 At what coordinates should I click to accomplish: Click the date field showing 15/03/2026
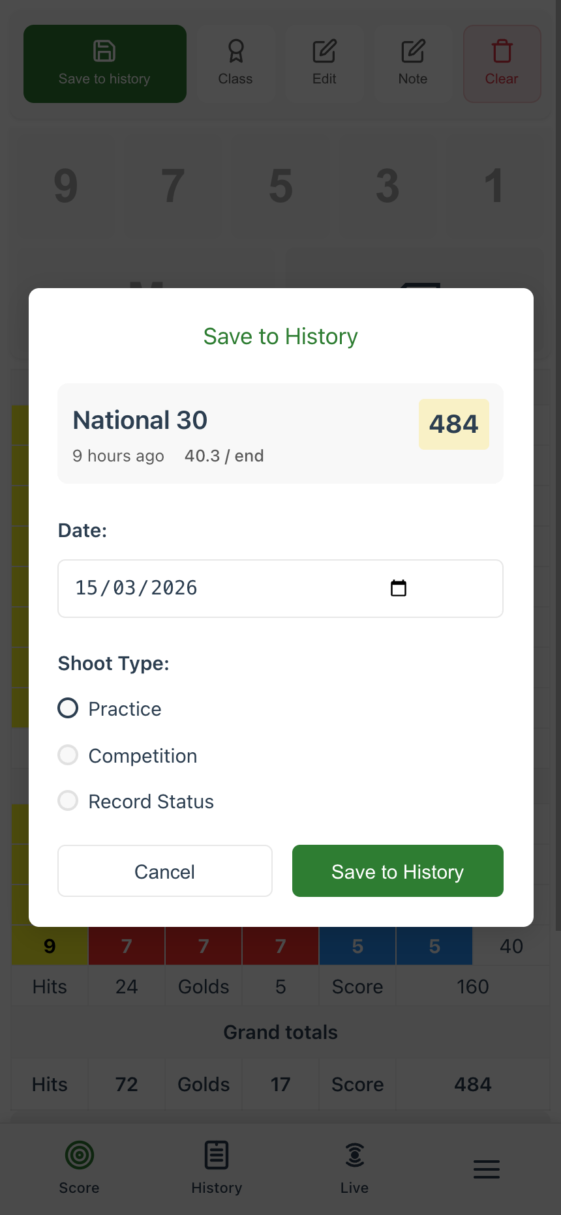196,588
